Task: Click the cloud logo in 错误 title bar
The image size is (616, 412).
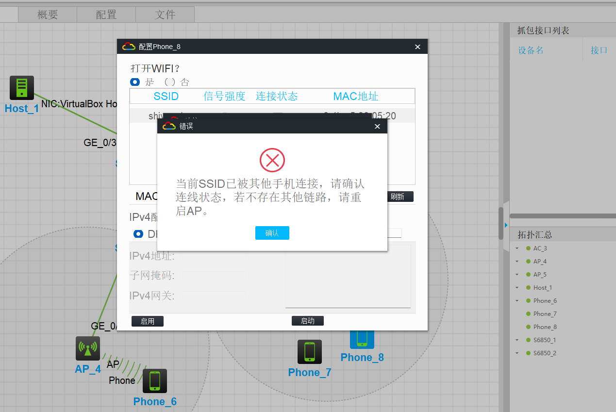Action: coord(169,126)
